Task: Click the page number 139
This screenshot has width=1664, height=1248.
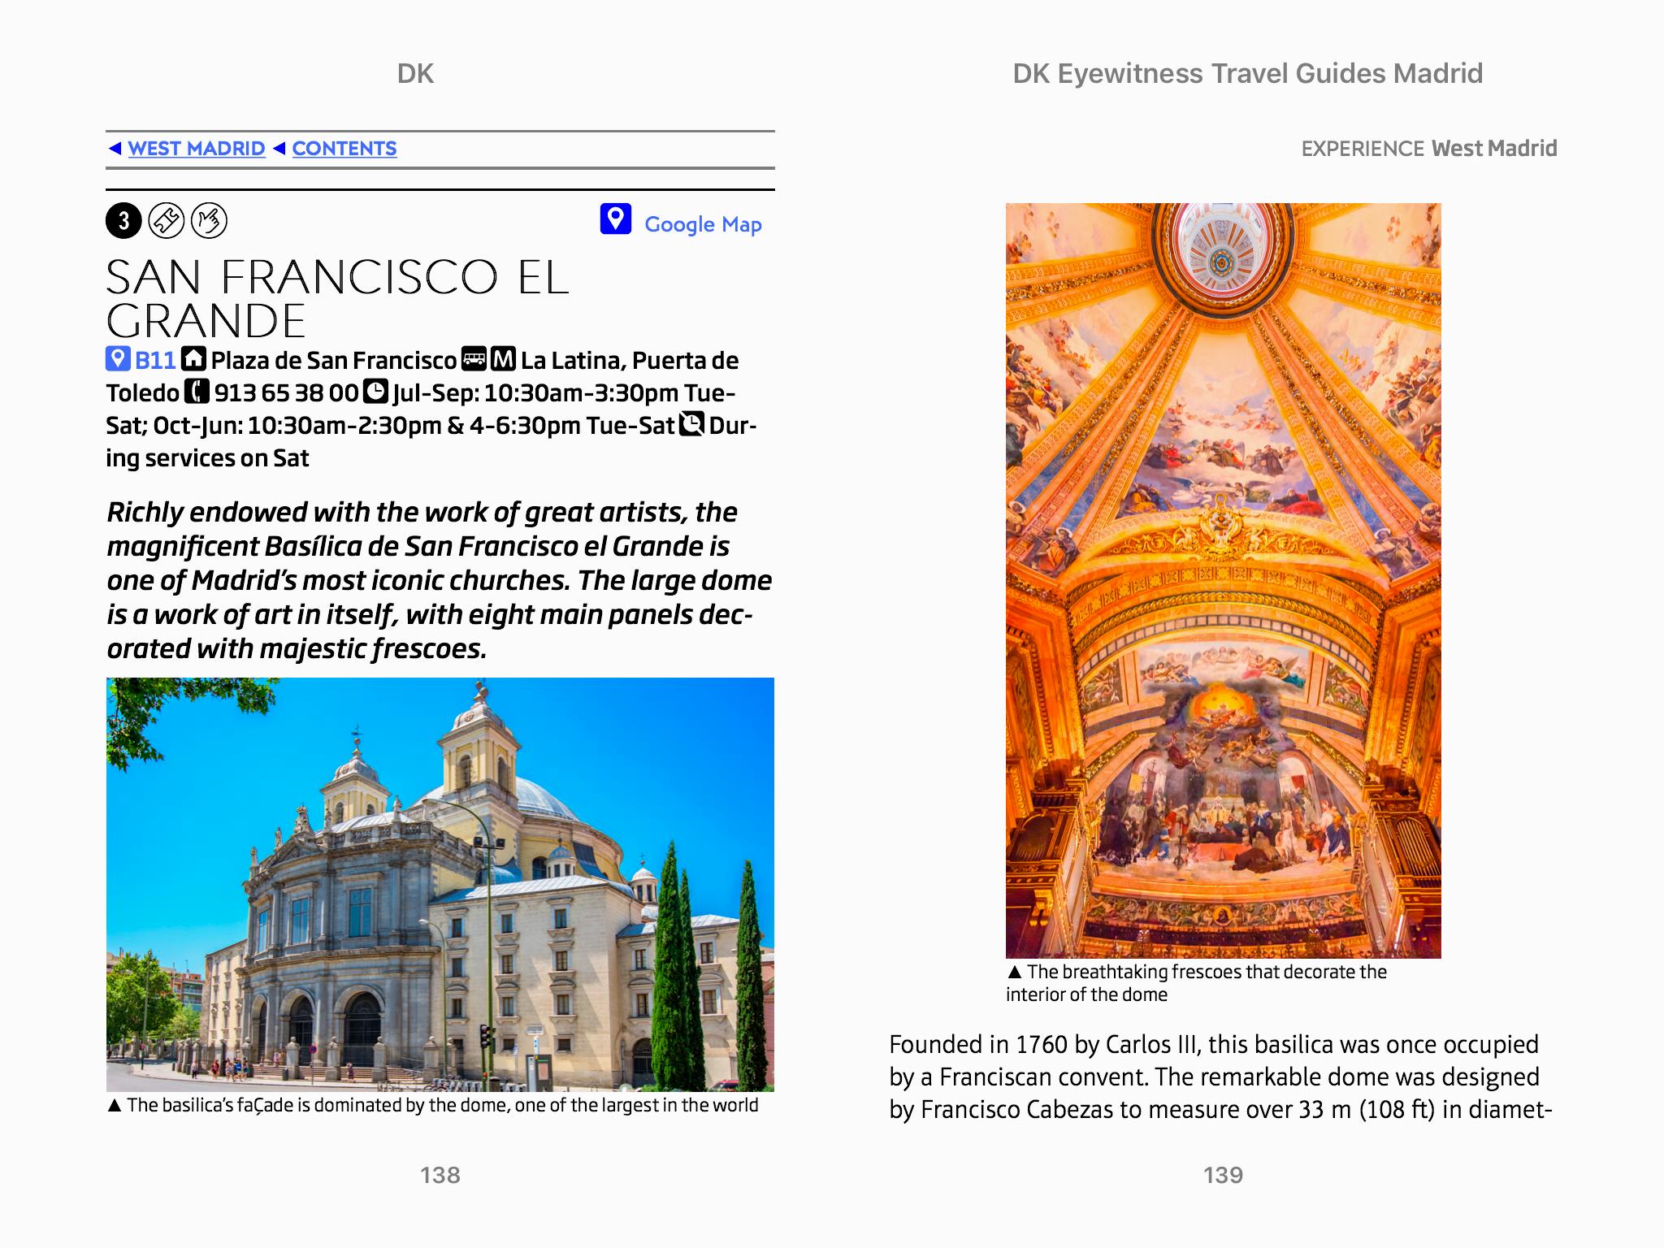Action: [x=1223, y=1175]
